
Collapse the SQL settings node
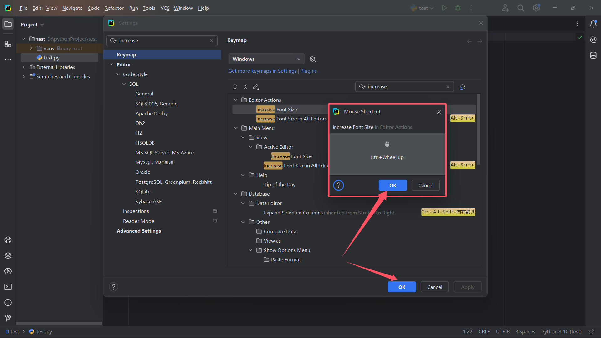click(124, 84)
